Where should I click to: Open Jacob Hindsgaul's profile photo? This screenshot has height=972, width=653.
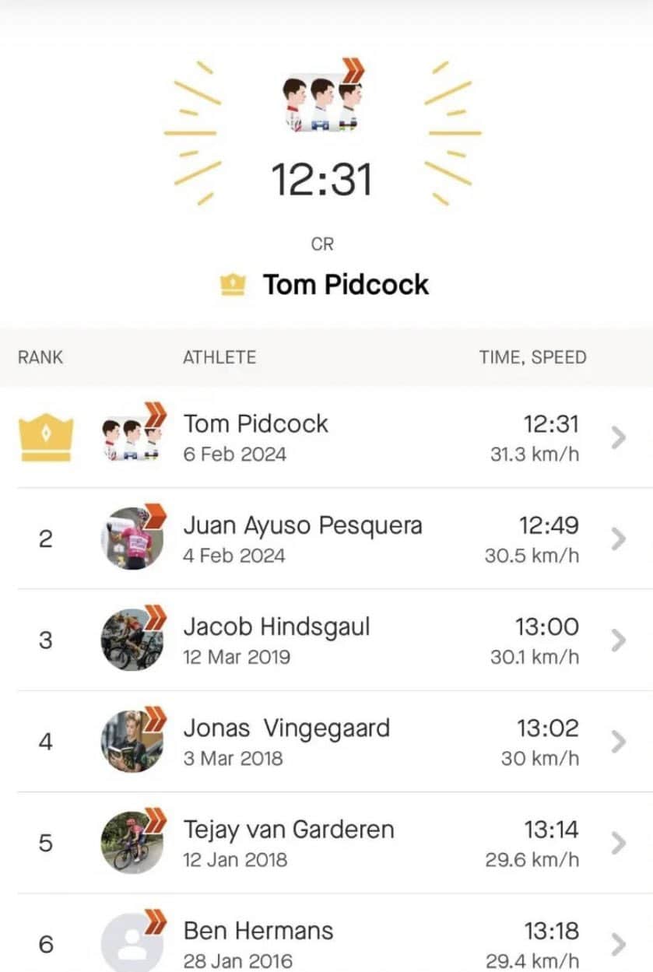point(132,640)
